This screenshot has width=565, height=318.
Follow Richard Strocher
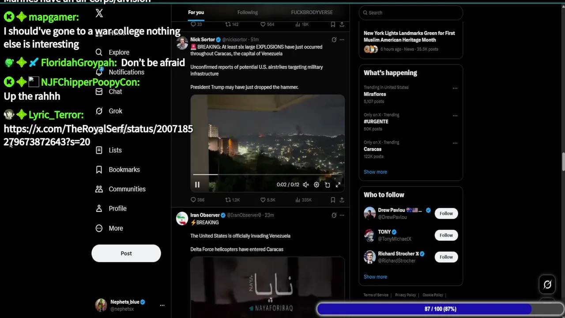(x=446, y=257)
